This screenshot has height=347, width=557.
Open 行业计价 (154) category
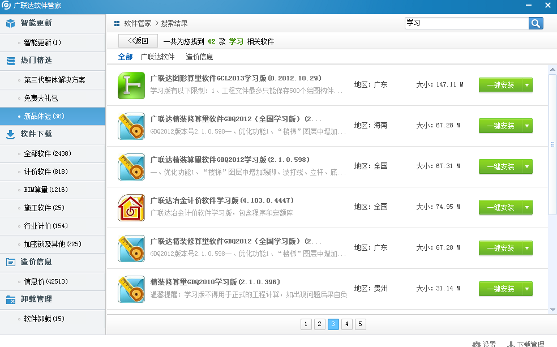(x=53, y=226)
